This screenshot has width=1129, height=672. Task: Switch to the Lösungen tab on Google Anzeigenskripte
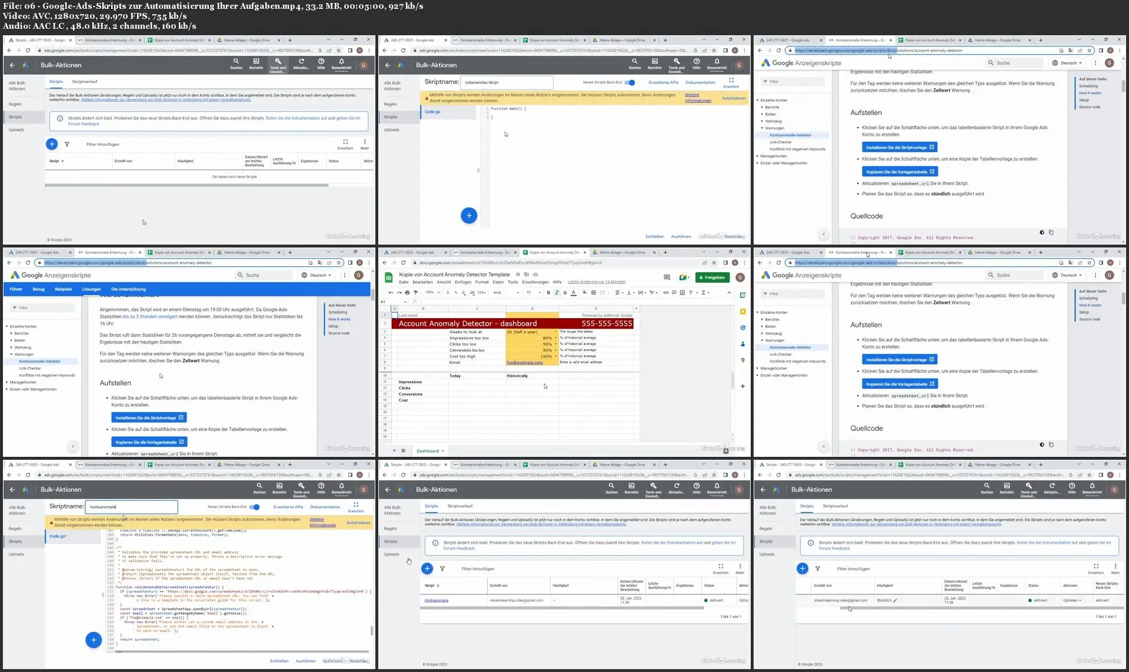[91, 289]
